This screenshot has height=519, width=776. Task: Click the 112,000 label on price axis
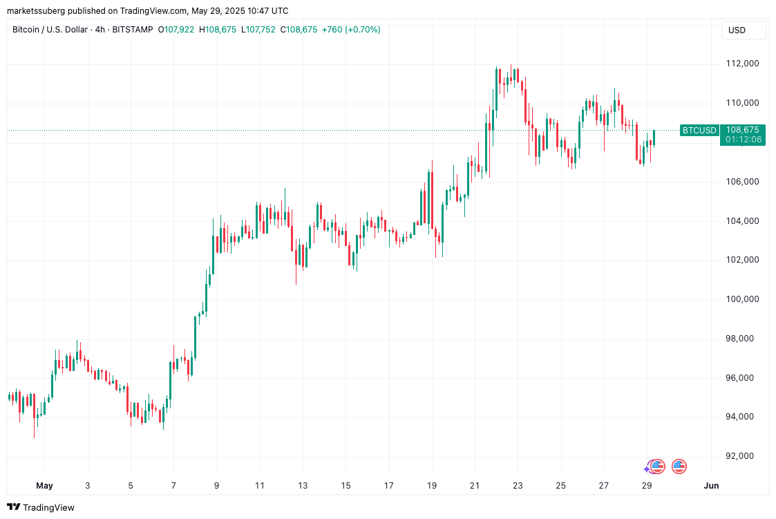tap(741, 64)
